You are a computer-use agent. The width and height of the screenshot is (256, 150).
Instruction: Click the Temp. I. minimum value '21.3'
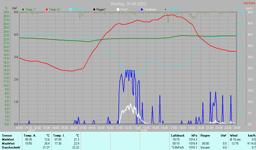[76, 140]
